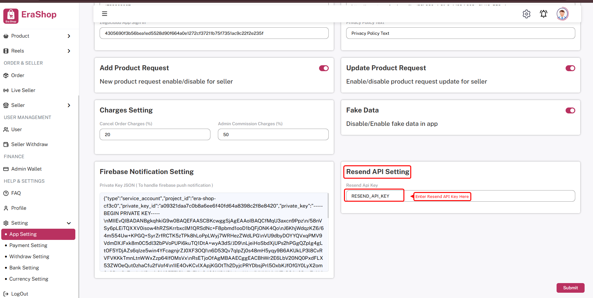
Task: Select Payment Setting submenu item
Action: pos(28,245)
